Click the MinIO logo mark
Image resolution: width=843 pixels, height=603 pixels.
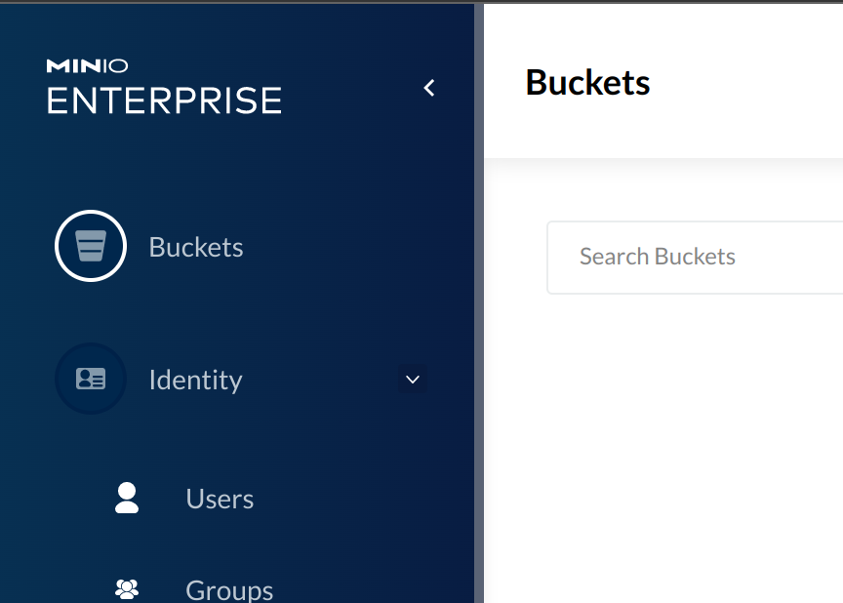(x=87, y=66)
